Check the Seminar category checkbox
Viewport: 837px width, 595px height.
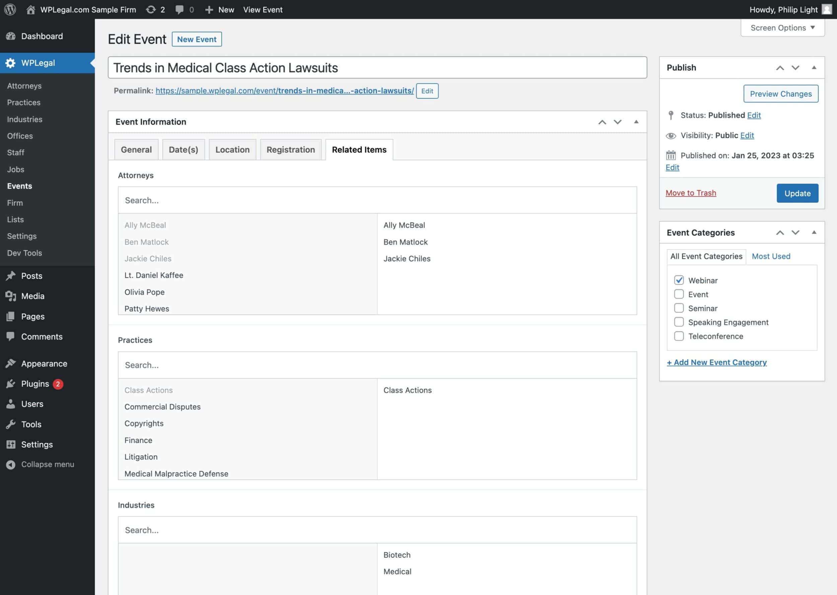click(x=679, y=308)
